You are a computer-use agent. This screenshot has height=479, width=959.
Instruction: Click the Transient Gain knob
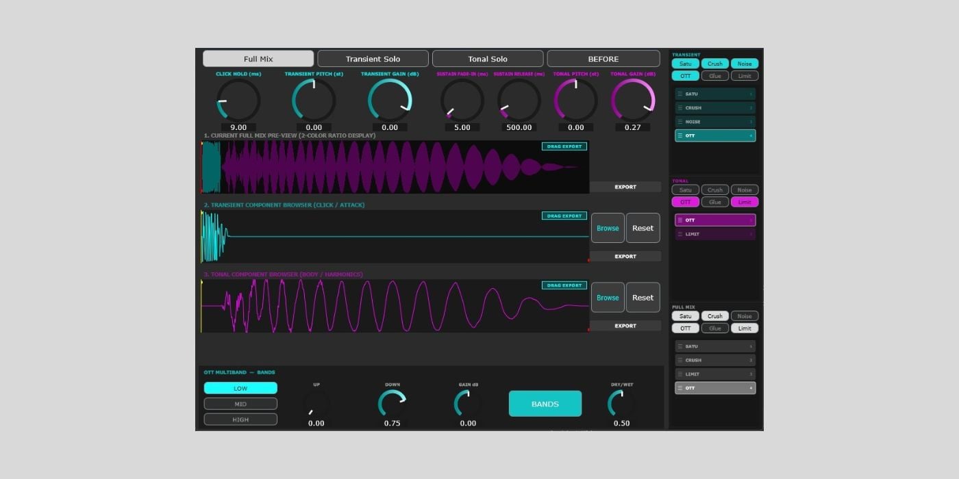(390, 101)
